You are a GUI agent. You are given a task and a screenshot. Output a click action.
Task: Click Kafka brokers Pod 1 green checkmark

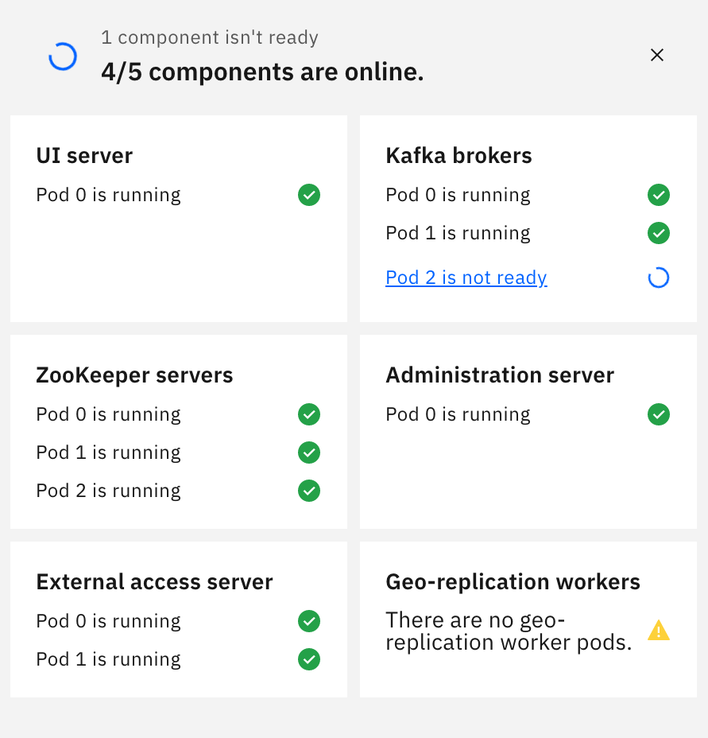[x=659, y=233]
